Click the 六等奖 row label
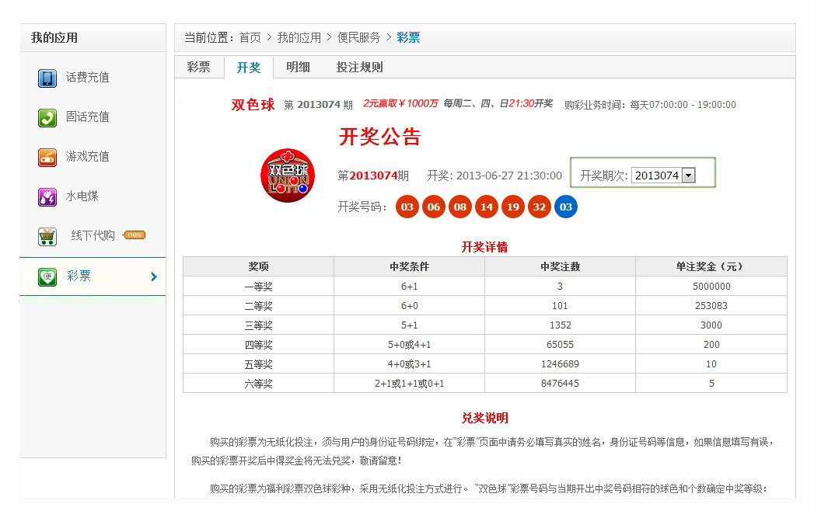Screen dimensions: 821x518 coord(258,384)
